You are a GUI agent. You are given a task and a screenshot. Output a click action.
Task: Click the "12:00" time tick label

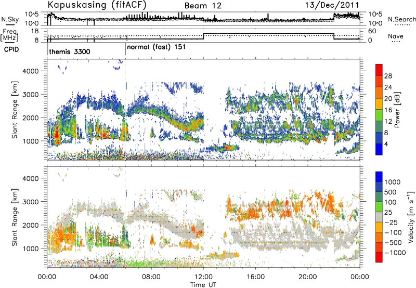click(x=203, y=277)
